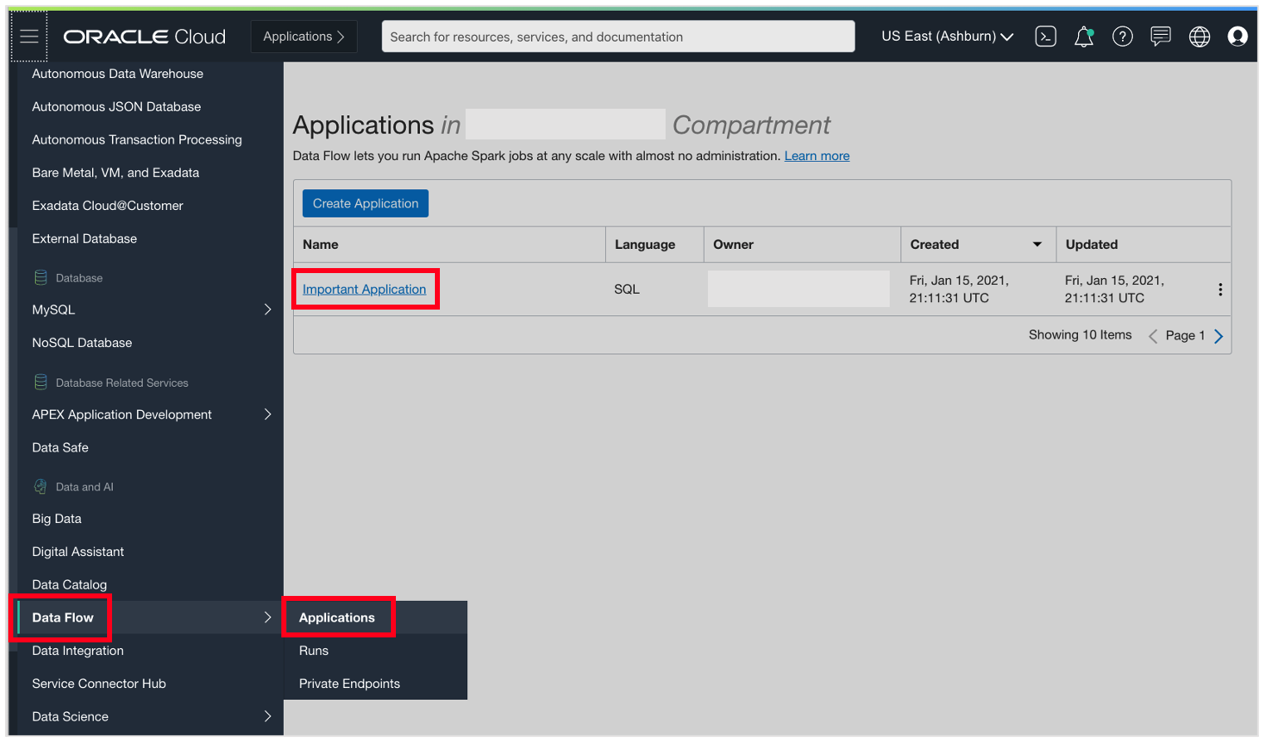Image resolution: width=1264 pixels, height=742 pixels.
Task: Open the language globe icon
Action: tap(1199, 37)
